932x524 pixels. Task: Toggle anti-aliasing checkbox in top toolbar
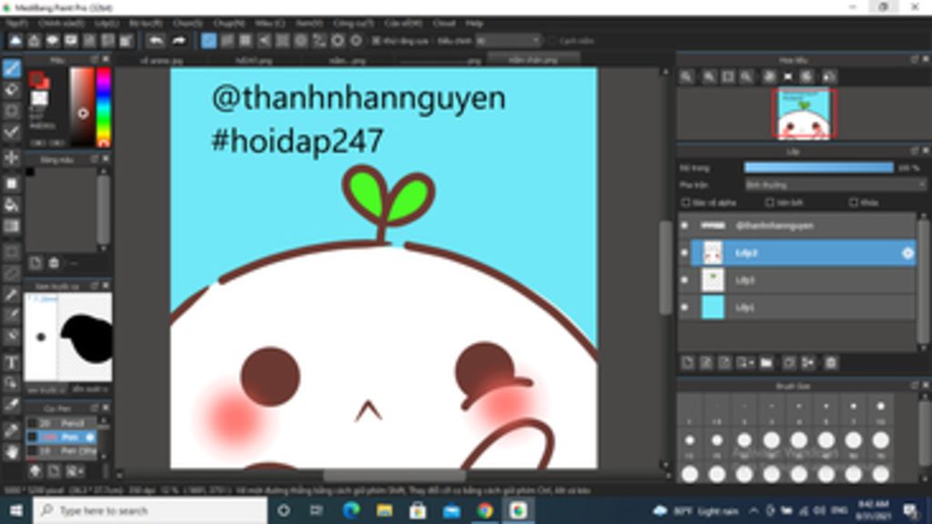[x=376, y=41]
